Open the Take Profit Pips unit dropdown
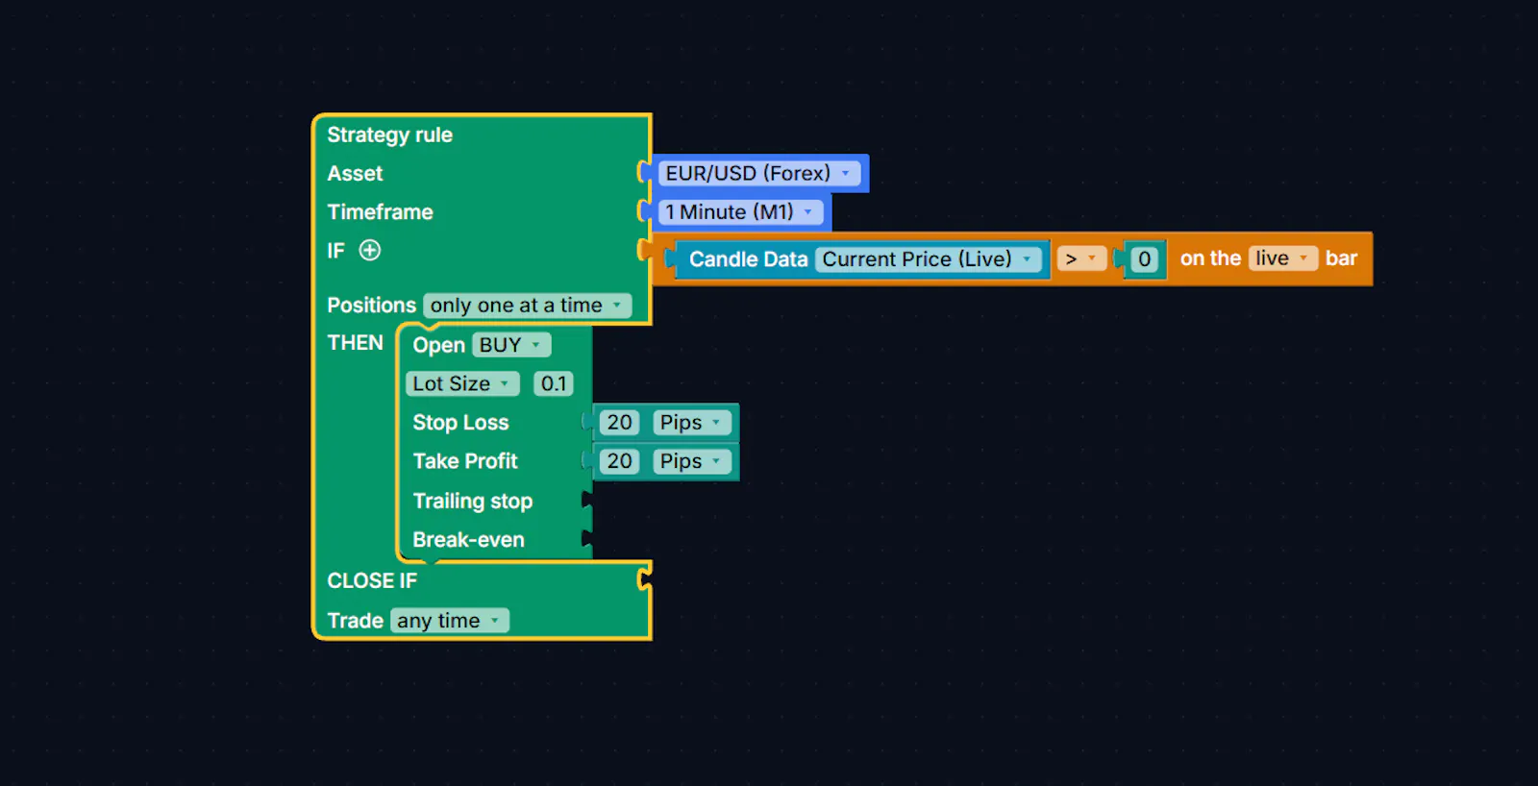The height and width of the screenshot is (786, 1538). tap(692, 461)
